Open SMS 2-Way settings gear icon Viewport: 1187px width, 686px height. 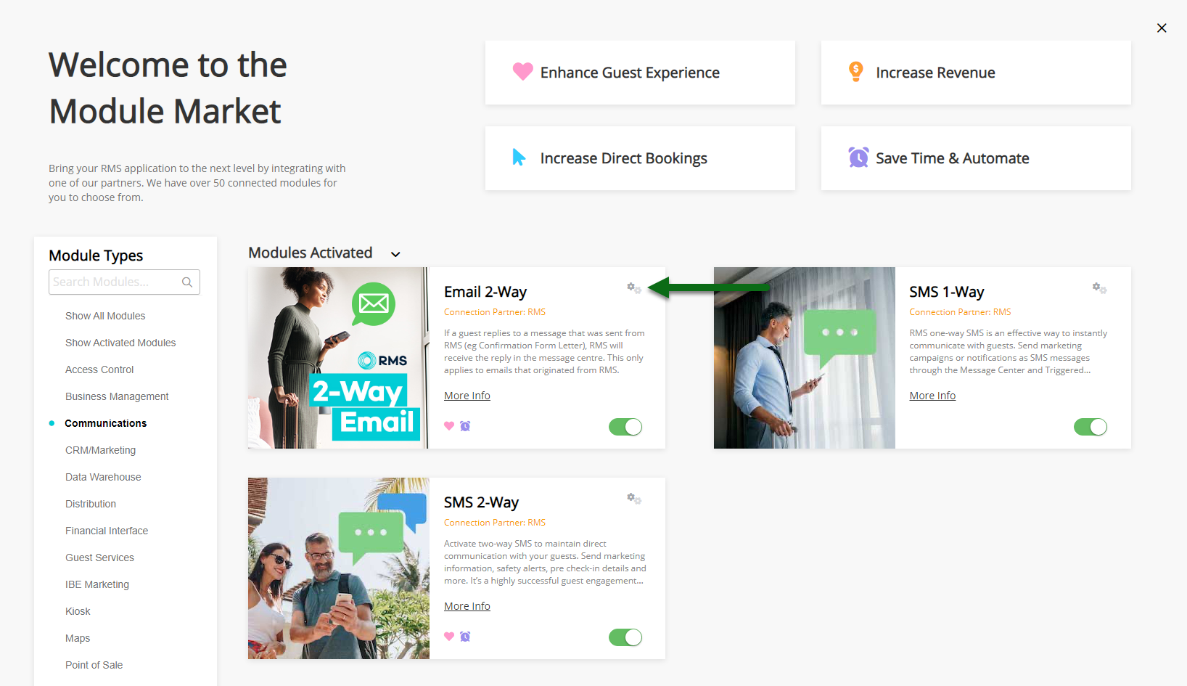point(634,499)
